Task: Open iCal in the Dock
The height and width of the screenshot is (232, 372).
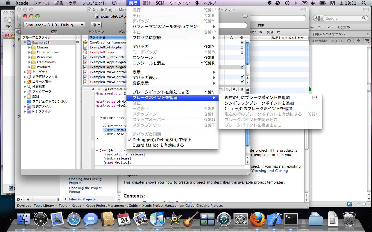Action: click(x=124, y=220)
